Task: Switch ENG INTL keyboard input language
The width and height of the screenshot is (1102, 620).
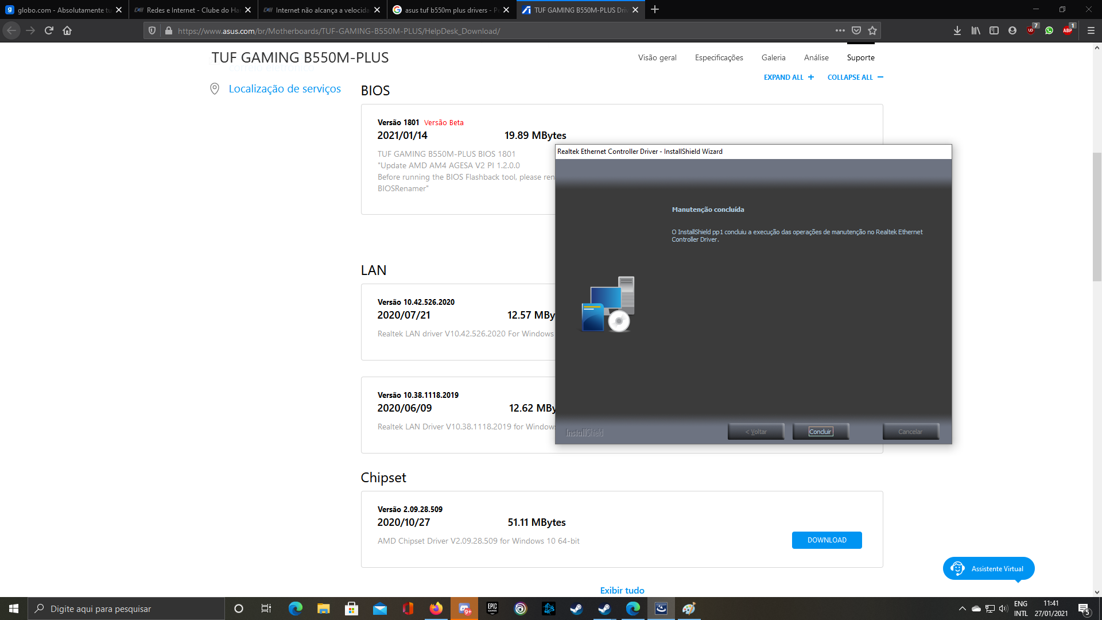Action: (1021, 609)
